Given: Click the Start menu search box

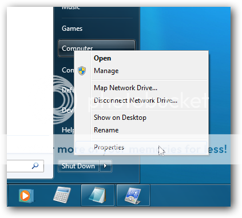Looking at the screenshot, I should [x=25, y=166].
